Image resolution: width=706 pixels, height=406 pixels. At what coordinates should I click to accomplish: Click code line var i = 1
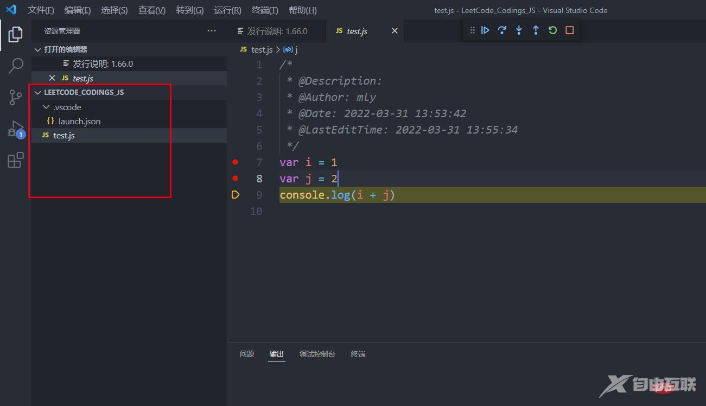click(308, 162)
